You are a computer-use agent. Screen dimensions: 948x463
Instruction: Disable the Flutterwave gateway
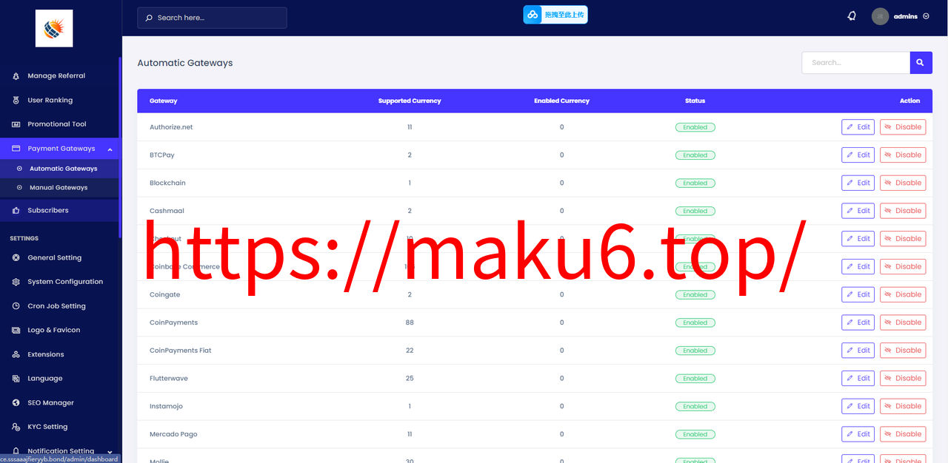point(903,378)
